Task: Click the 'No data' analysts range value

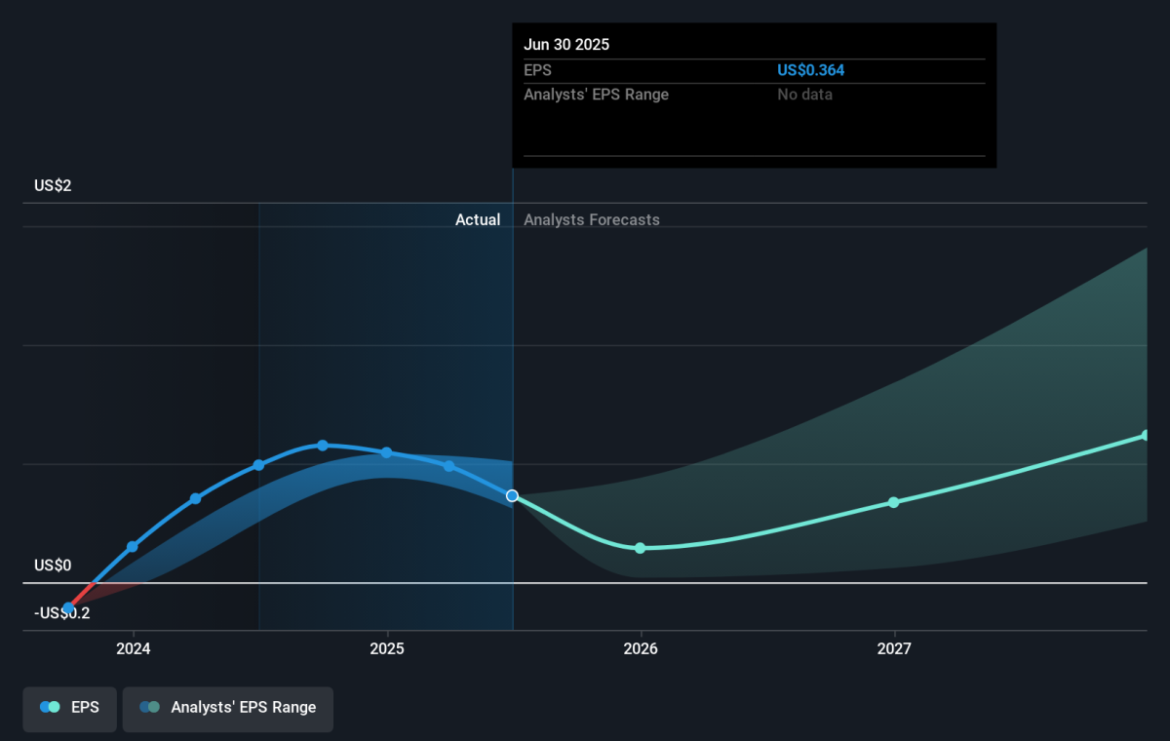Action: point(804,95)
